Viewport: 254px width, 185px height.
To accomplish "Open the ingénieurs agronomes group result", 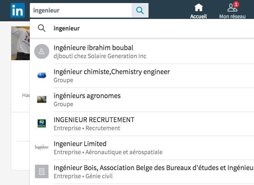I will pyautogui.click(x=87, y=96).
